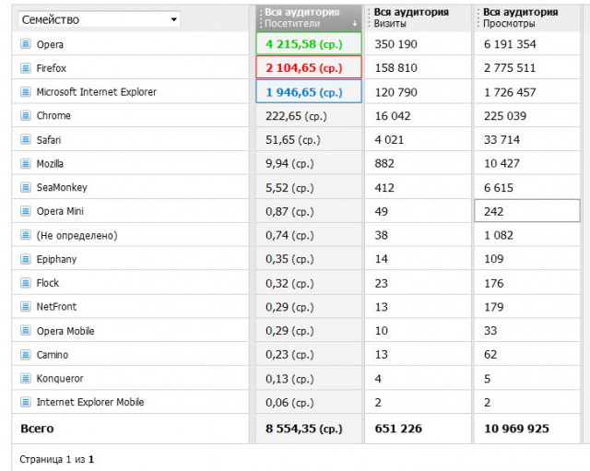Click the Flock row icon
Viewport: 590px width, 471px height.
[25, 283]
